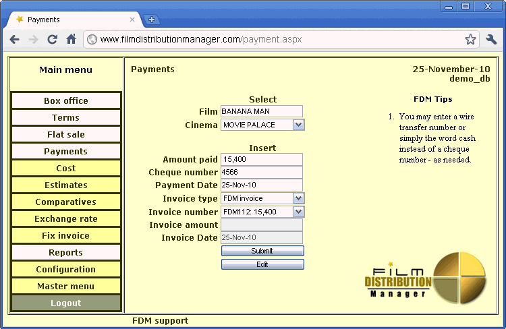The image size is (506, 329).
Task: Click the Edit button
Action: [x=262, y=264]
